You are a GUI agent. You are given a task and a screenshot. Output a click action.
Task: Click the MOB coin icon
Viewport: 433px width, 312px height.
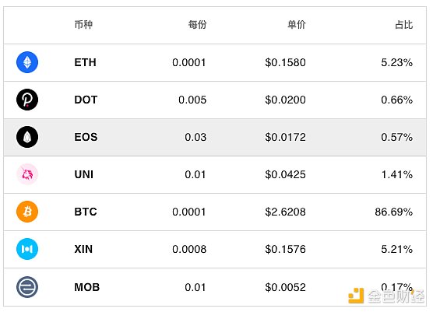coord(27,287)
